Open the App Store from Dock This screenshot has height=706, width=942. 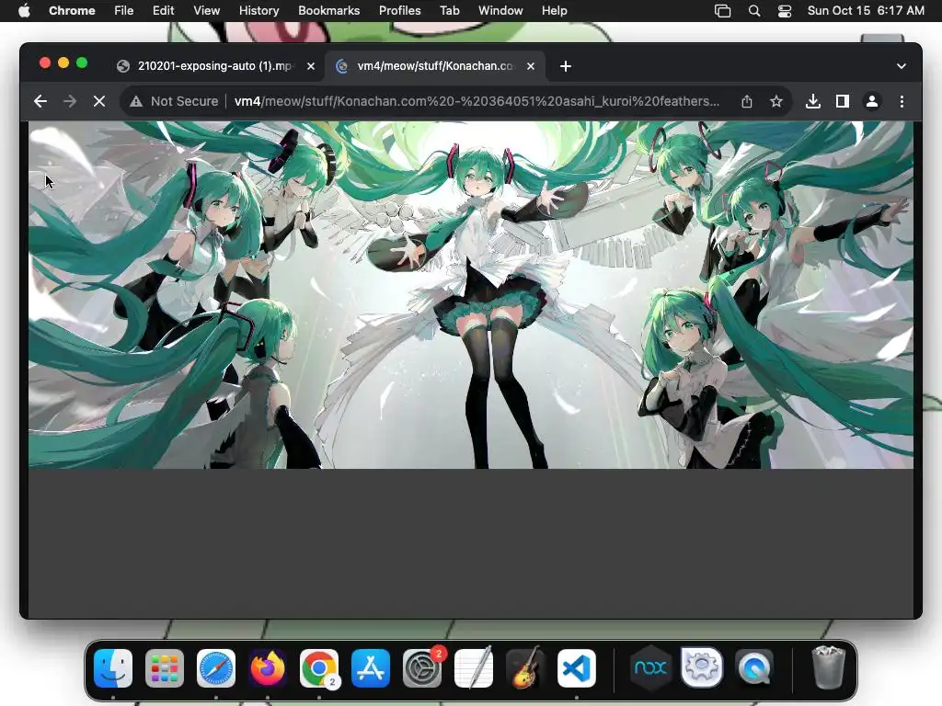pos(371,668)
